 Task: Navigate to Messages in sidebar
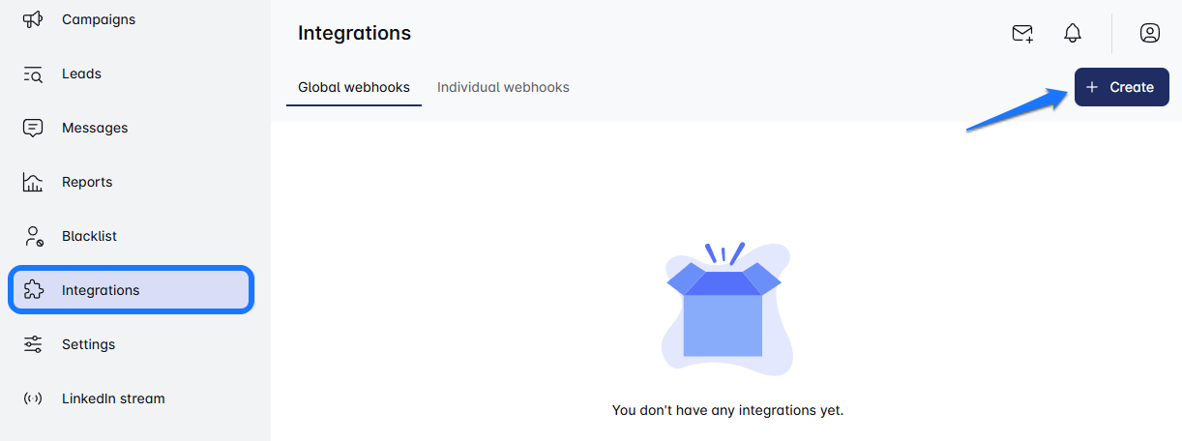95,128
